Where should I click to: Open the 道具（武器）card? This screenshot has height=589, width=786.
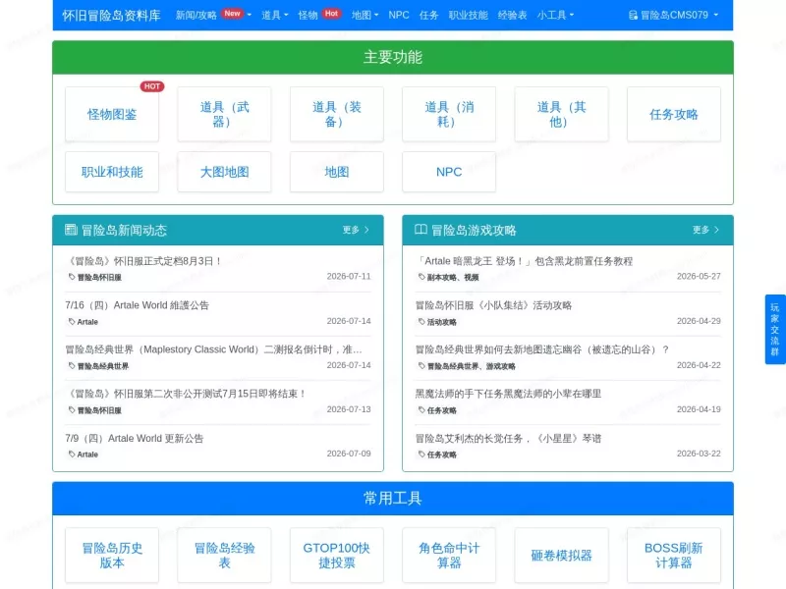coord(224,114)
